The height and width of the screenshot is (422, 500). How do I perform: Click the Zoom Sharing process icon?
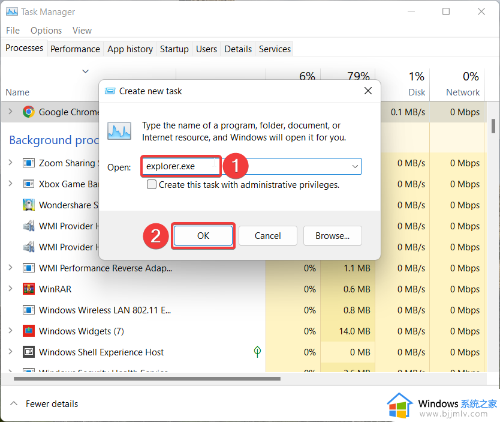[x=29, y=163]
